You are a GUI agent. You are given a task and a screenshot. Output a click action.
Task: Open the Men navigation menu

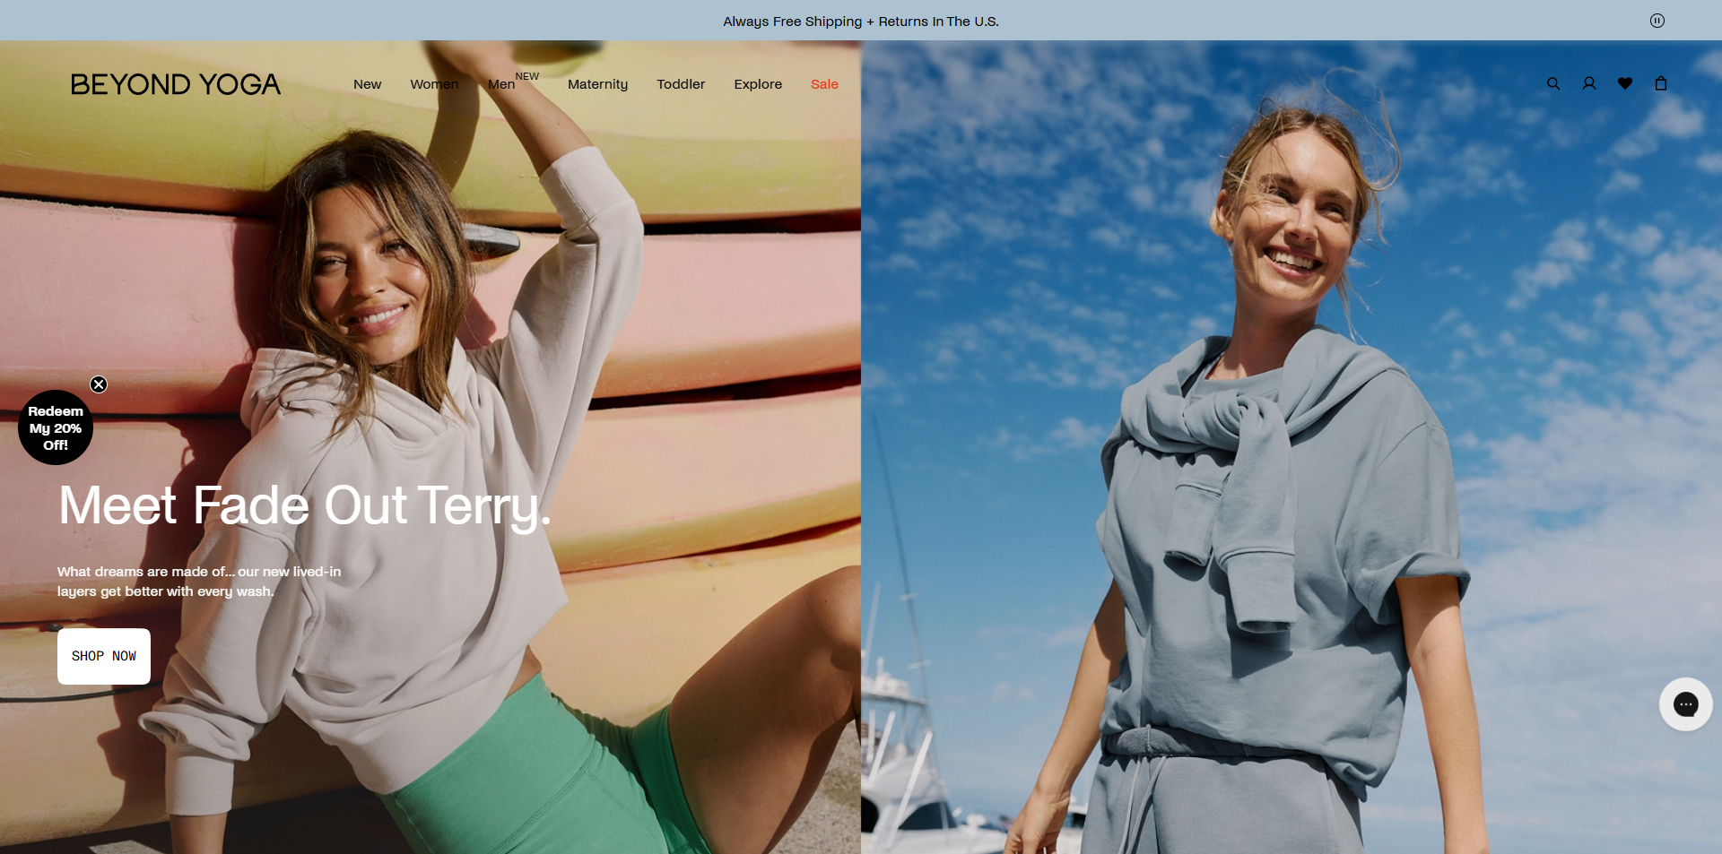[x=502, y=84]
